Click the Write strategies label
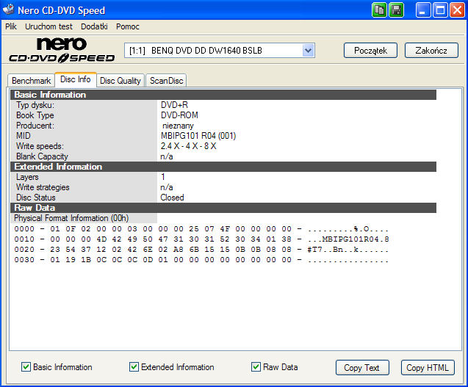This screenshot has width=468, height=387. (x=43, y=187)
